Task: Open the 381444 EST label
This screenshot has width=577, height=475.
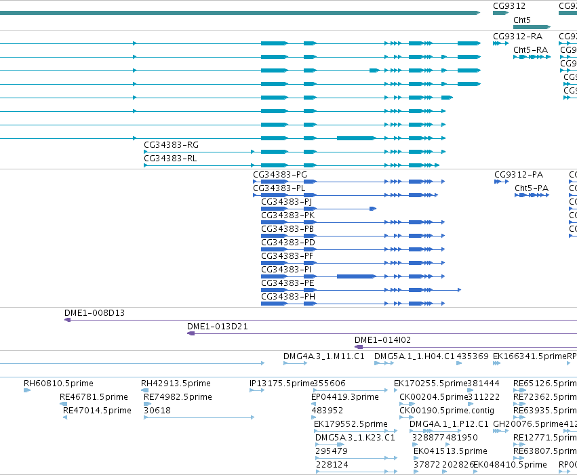Action: pyautogui.click(x=483, y=384)
